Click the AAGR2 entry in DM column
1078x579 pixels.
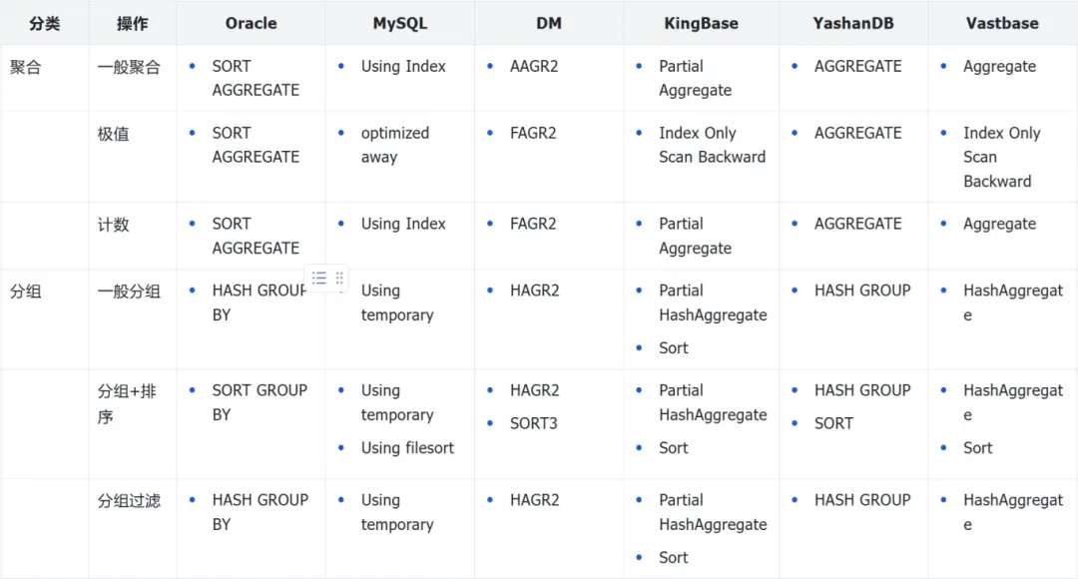pyautogui.click(x=534, y=67)
